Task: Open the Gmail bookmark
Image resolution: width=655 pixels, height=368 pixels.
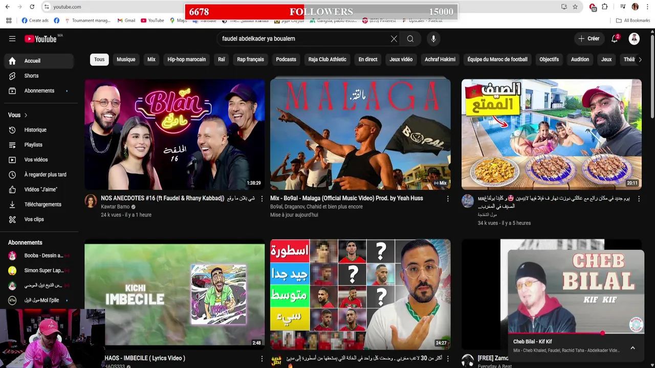Action: pos(126,20)
